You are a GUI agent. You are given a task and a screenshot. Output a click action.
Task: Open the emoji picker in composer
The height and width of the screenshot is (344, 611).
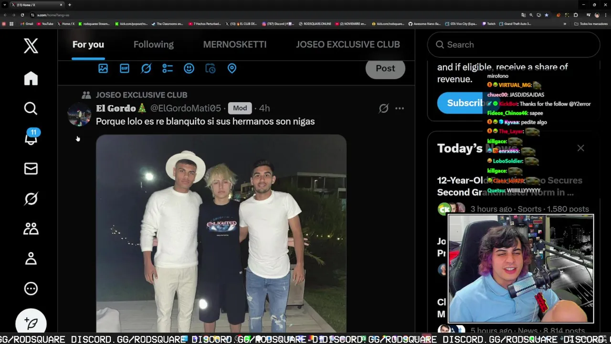point(189,68)
